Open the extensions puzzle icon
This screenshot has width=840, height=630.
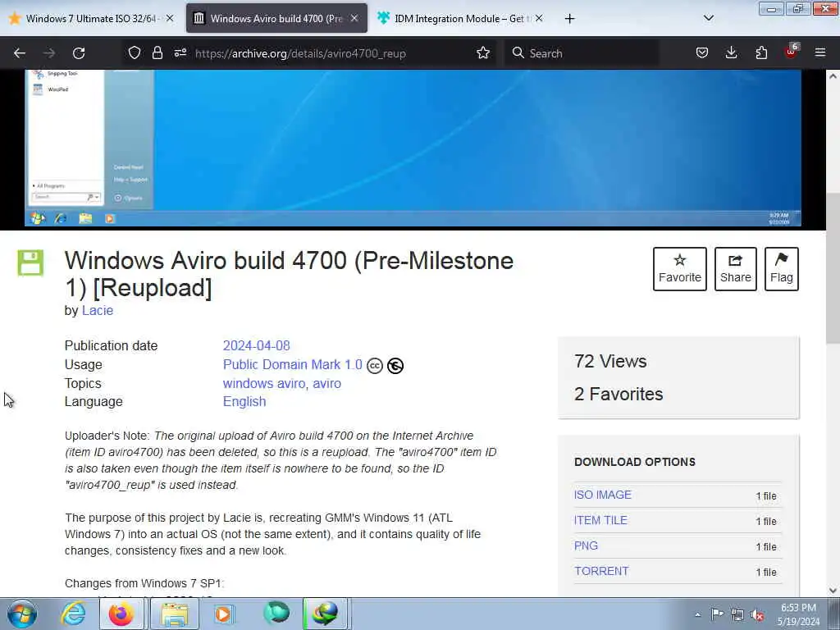(761, 52)
